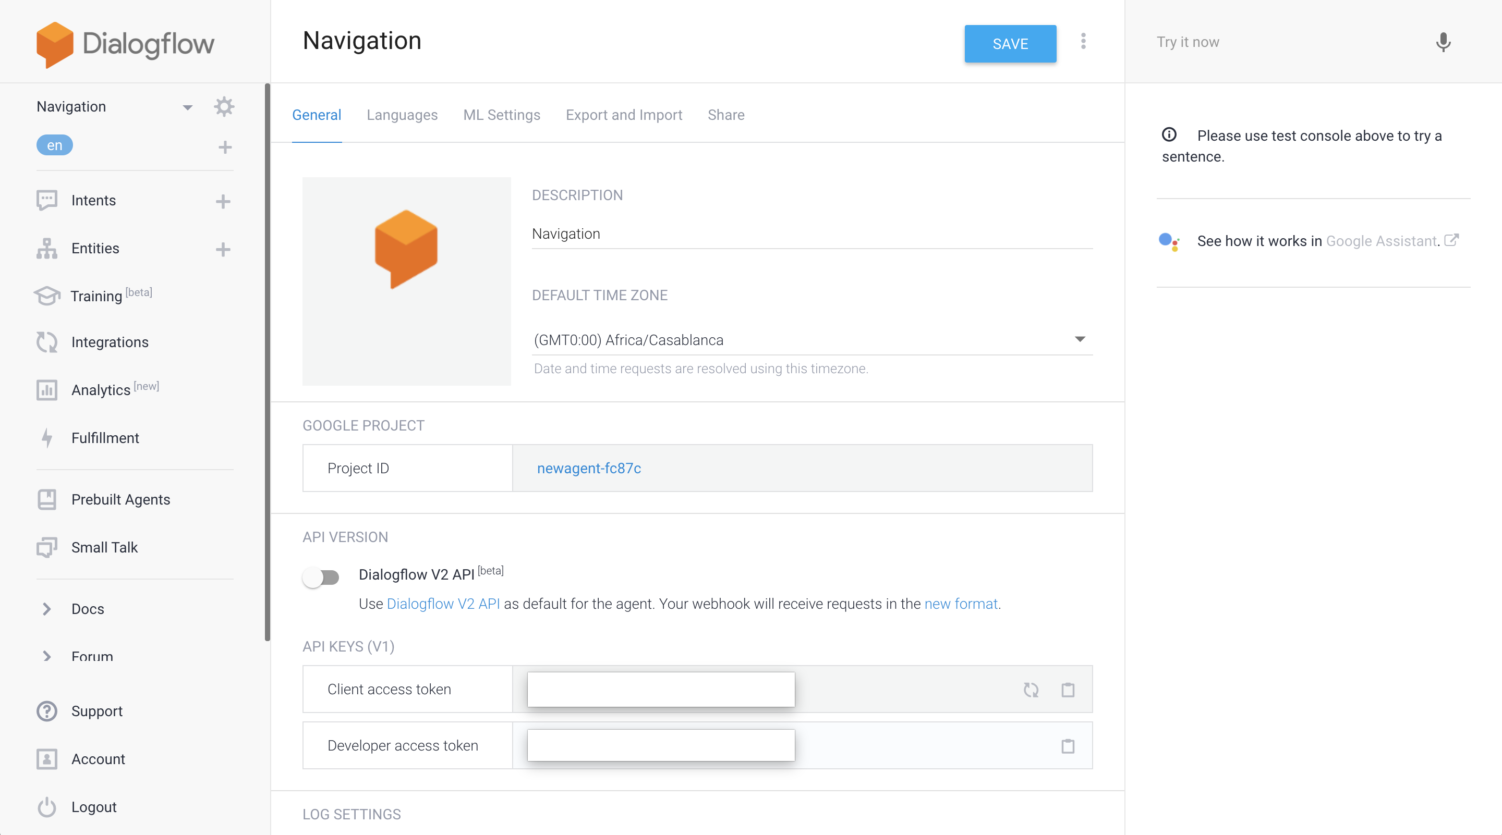Click the agent avatar image thumbnail
The width and height of the screenshot is (1502, 835).
point(406,281)
